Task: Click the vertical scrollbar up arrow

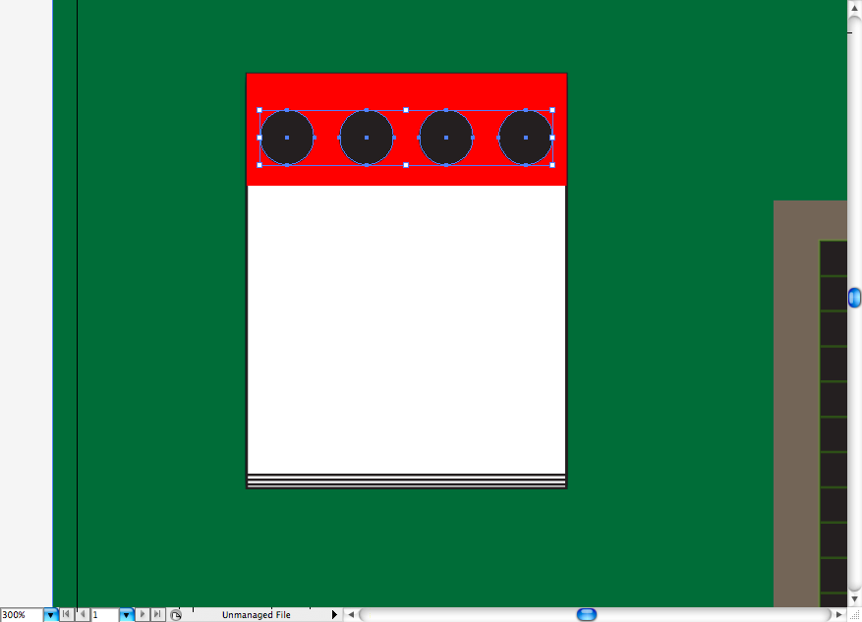Action: [854, 8]
